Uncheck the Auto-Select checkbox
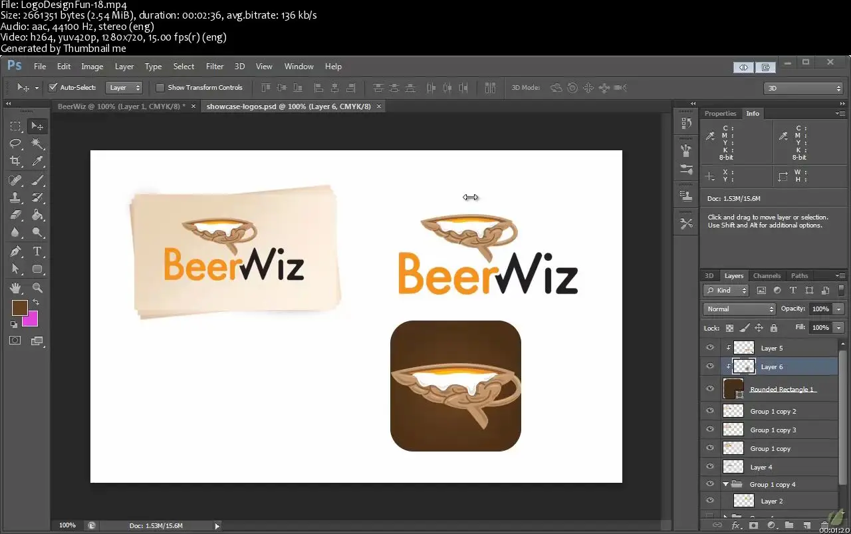 tap(53, 88)
